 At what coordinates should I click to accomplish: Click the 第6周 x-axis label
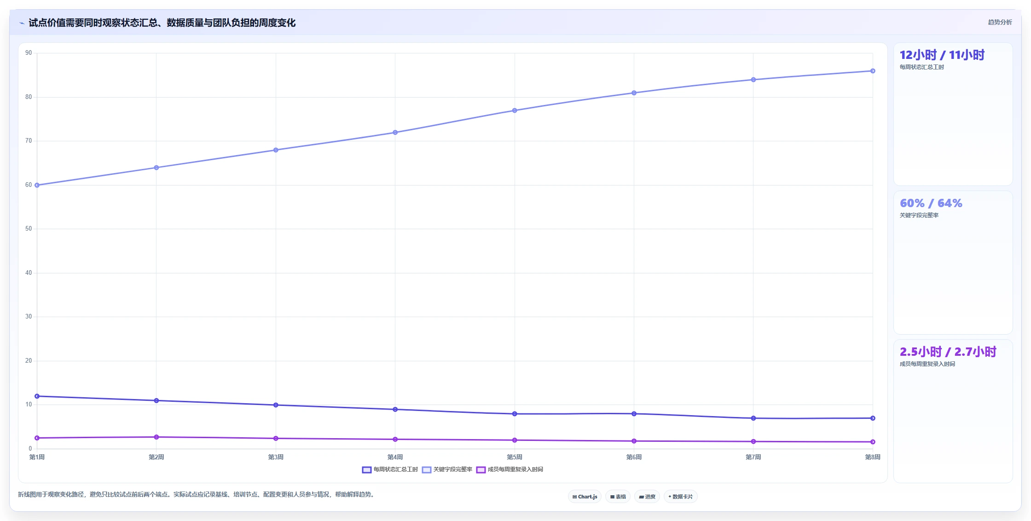pos(634,457)
